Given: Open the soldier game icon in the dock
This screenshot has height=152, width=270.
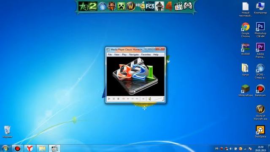Looking at the screenshot, I should pos(159,6).
